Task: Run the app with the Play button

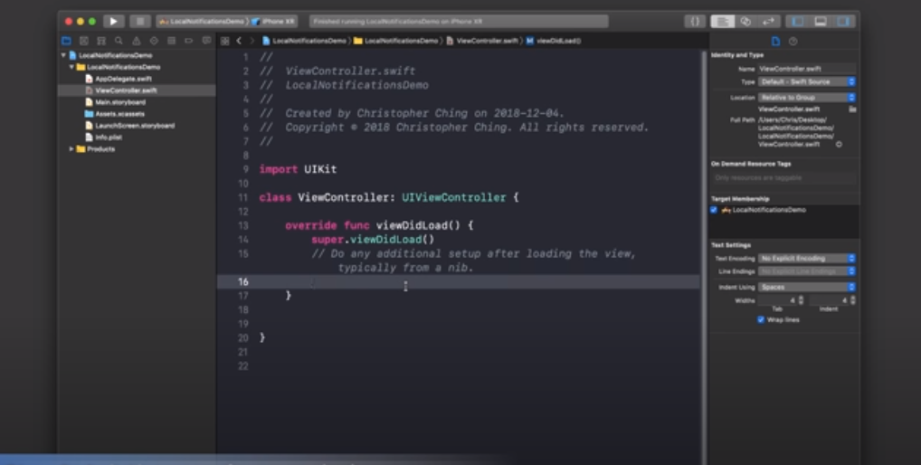Action: 114,22
